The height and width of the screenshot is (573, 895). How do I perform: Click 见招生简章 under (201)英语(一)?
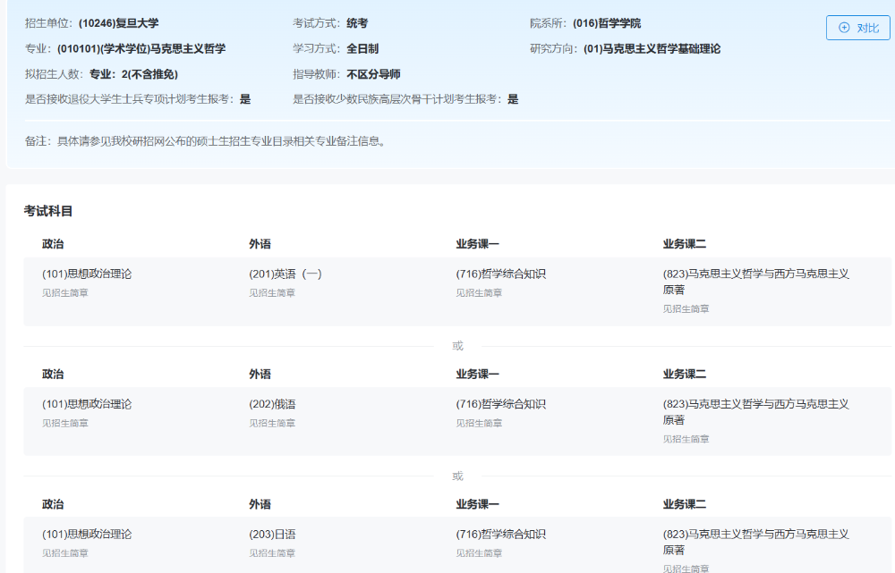272,293
